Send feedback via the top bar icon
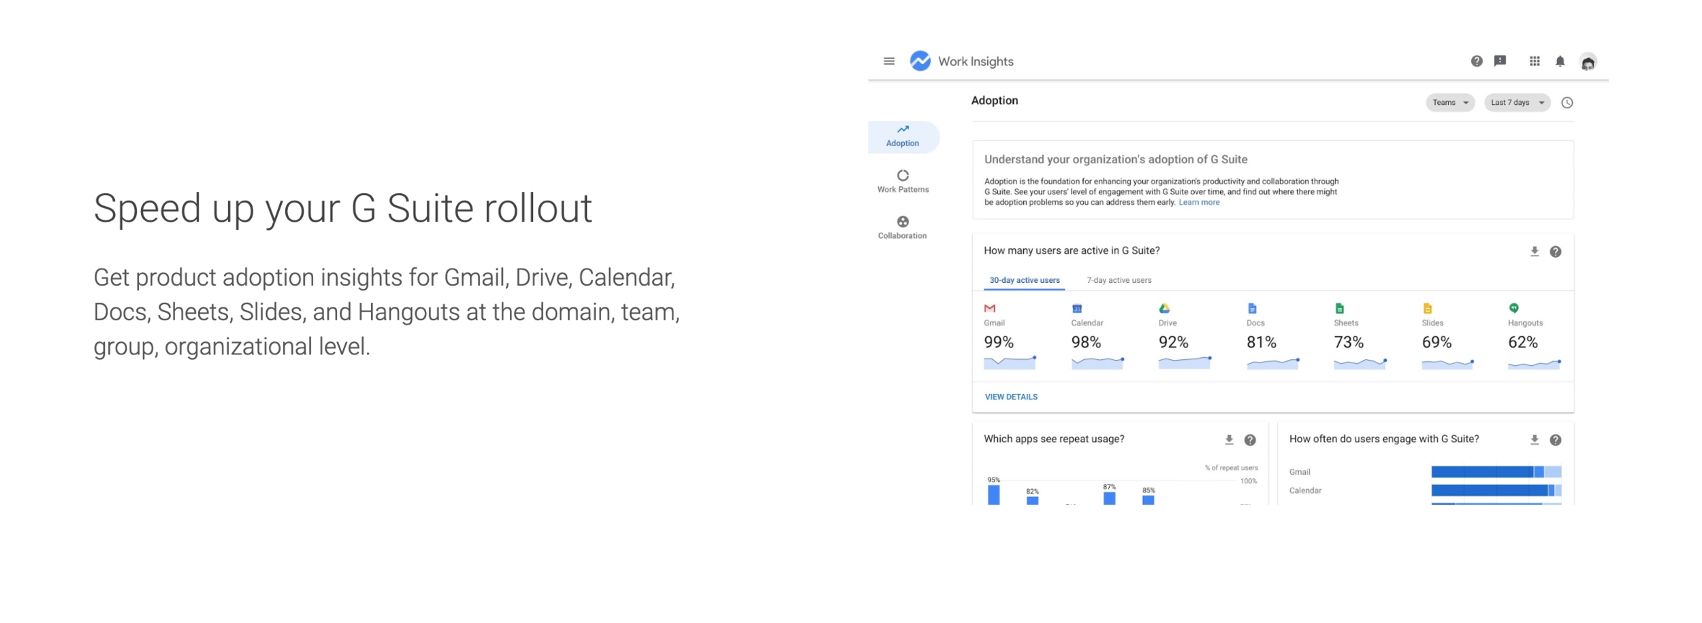The width and height of the screenshot is (1702, 623). (x=1500, y=61)
